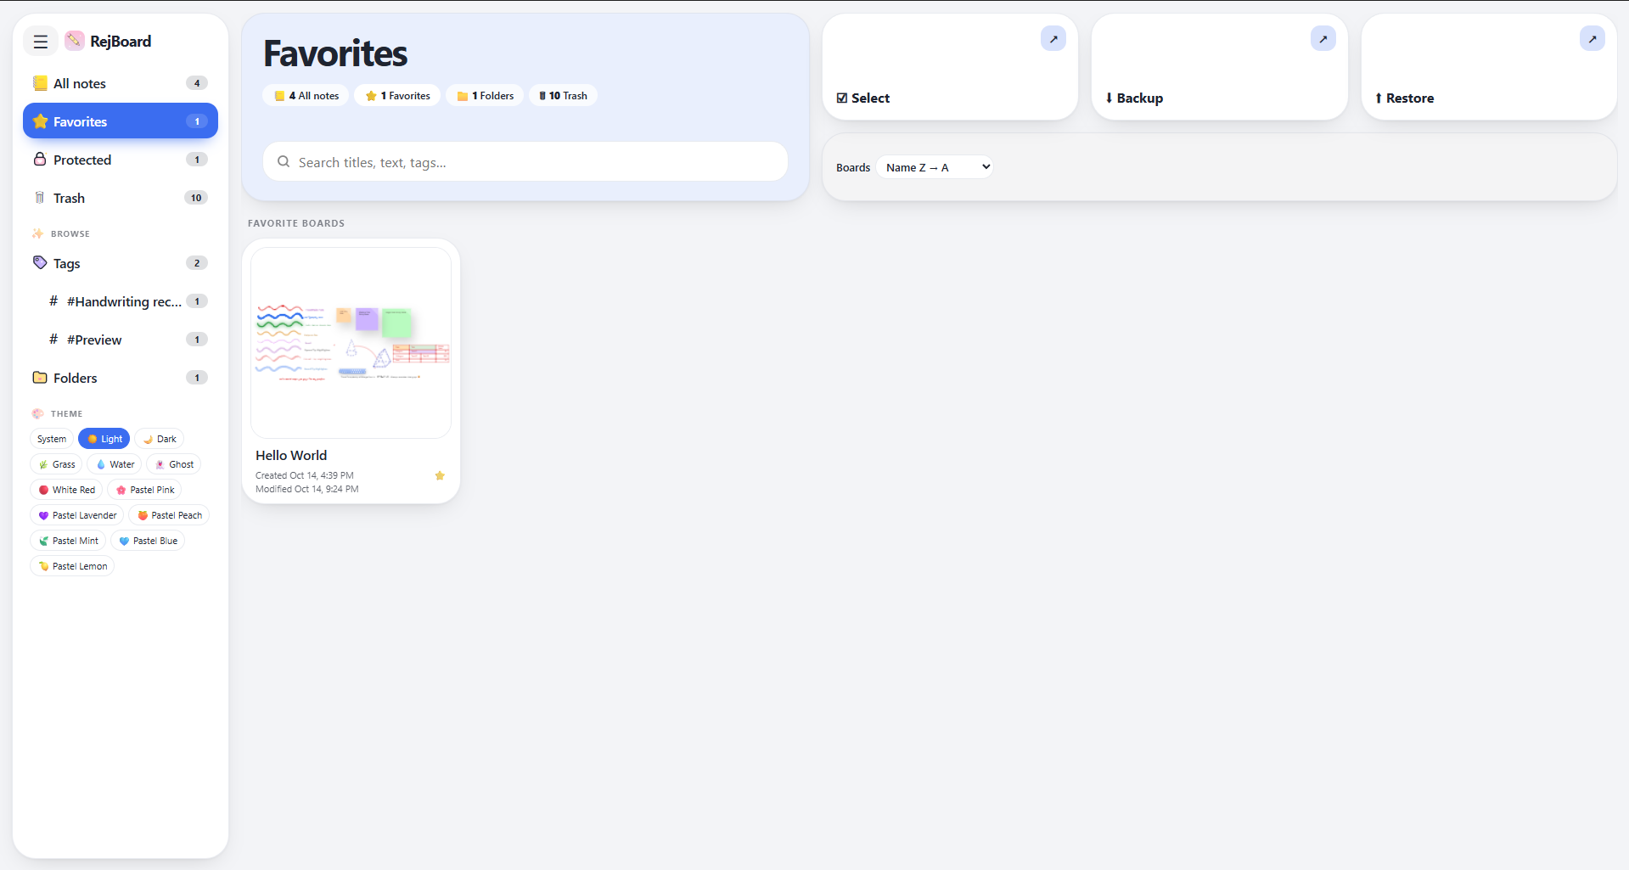The image size is (1629, 870).
Task: Click the All notes notepad icon in sidebar
Action: tap(40, 83)
